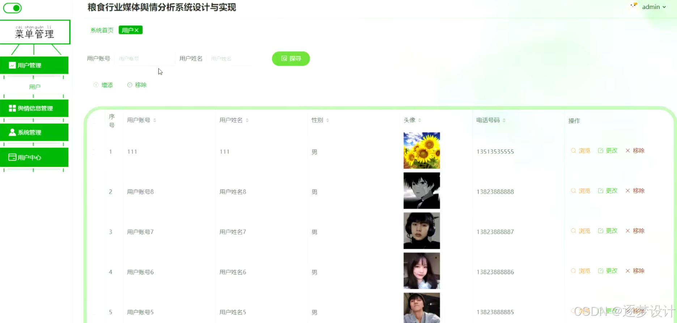The height and width of the screenshot is (323, 677).
Task: Click the 移除 X icon for 用户账号7
Action: click(628, 231)
